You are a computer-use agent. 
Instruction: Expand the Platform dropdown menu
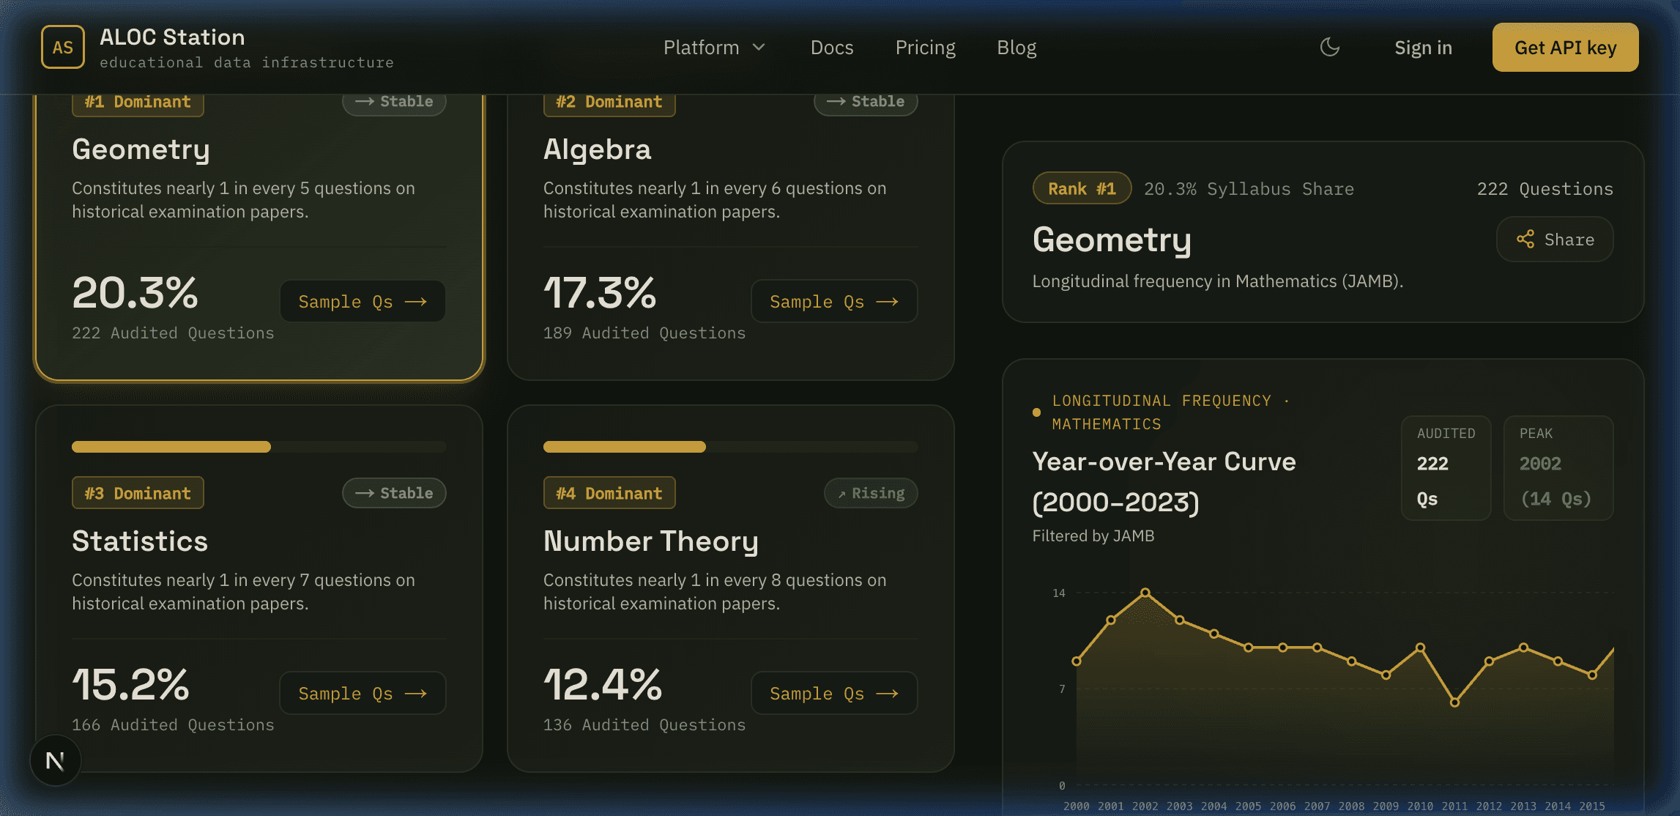[714, 47]
